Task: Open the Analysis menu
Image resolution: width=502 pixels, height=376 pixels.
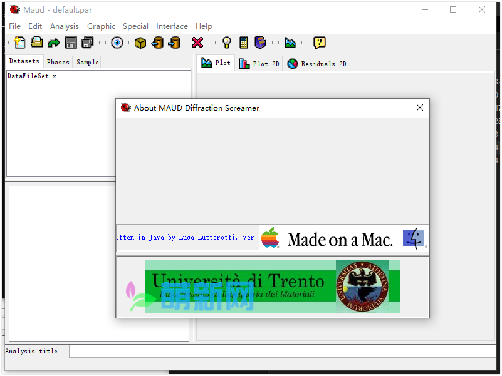Action: click(x=65, y=26)
